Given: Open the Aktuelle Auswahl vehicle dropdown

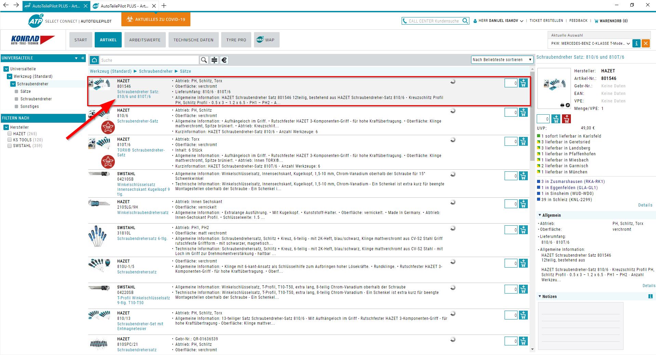Looking at the screenshot, I should tap(590, 43).
